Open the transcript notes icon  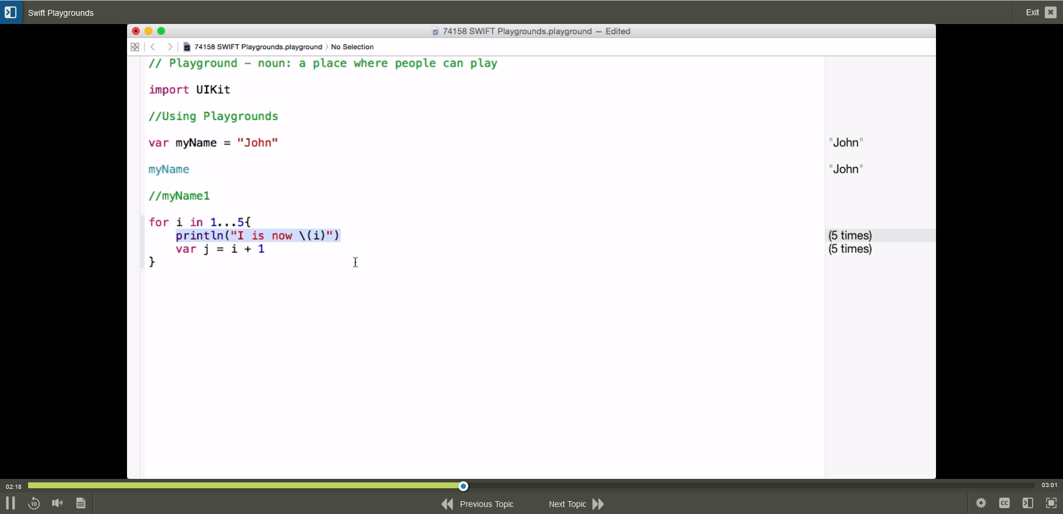(81, 503)
